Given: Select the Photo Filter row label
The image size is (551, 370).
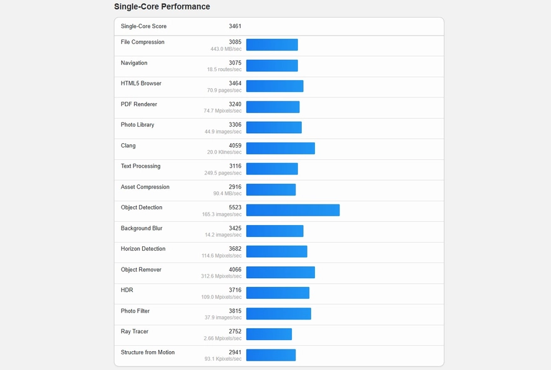Looking at the screenshot, I should [x=135, y=311].
